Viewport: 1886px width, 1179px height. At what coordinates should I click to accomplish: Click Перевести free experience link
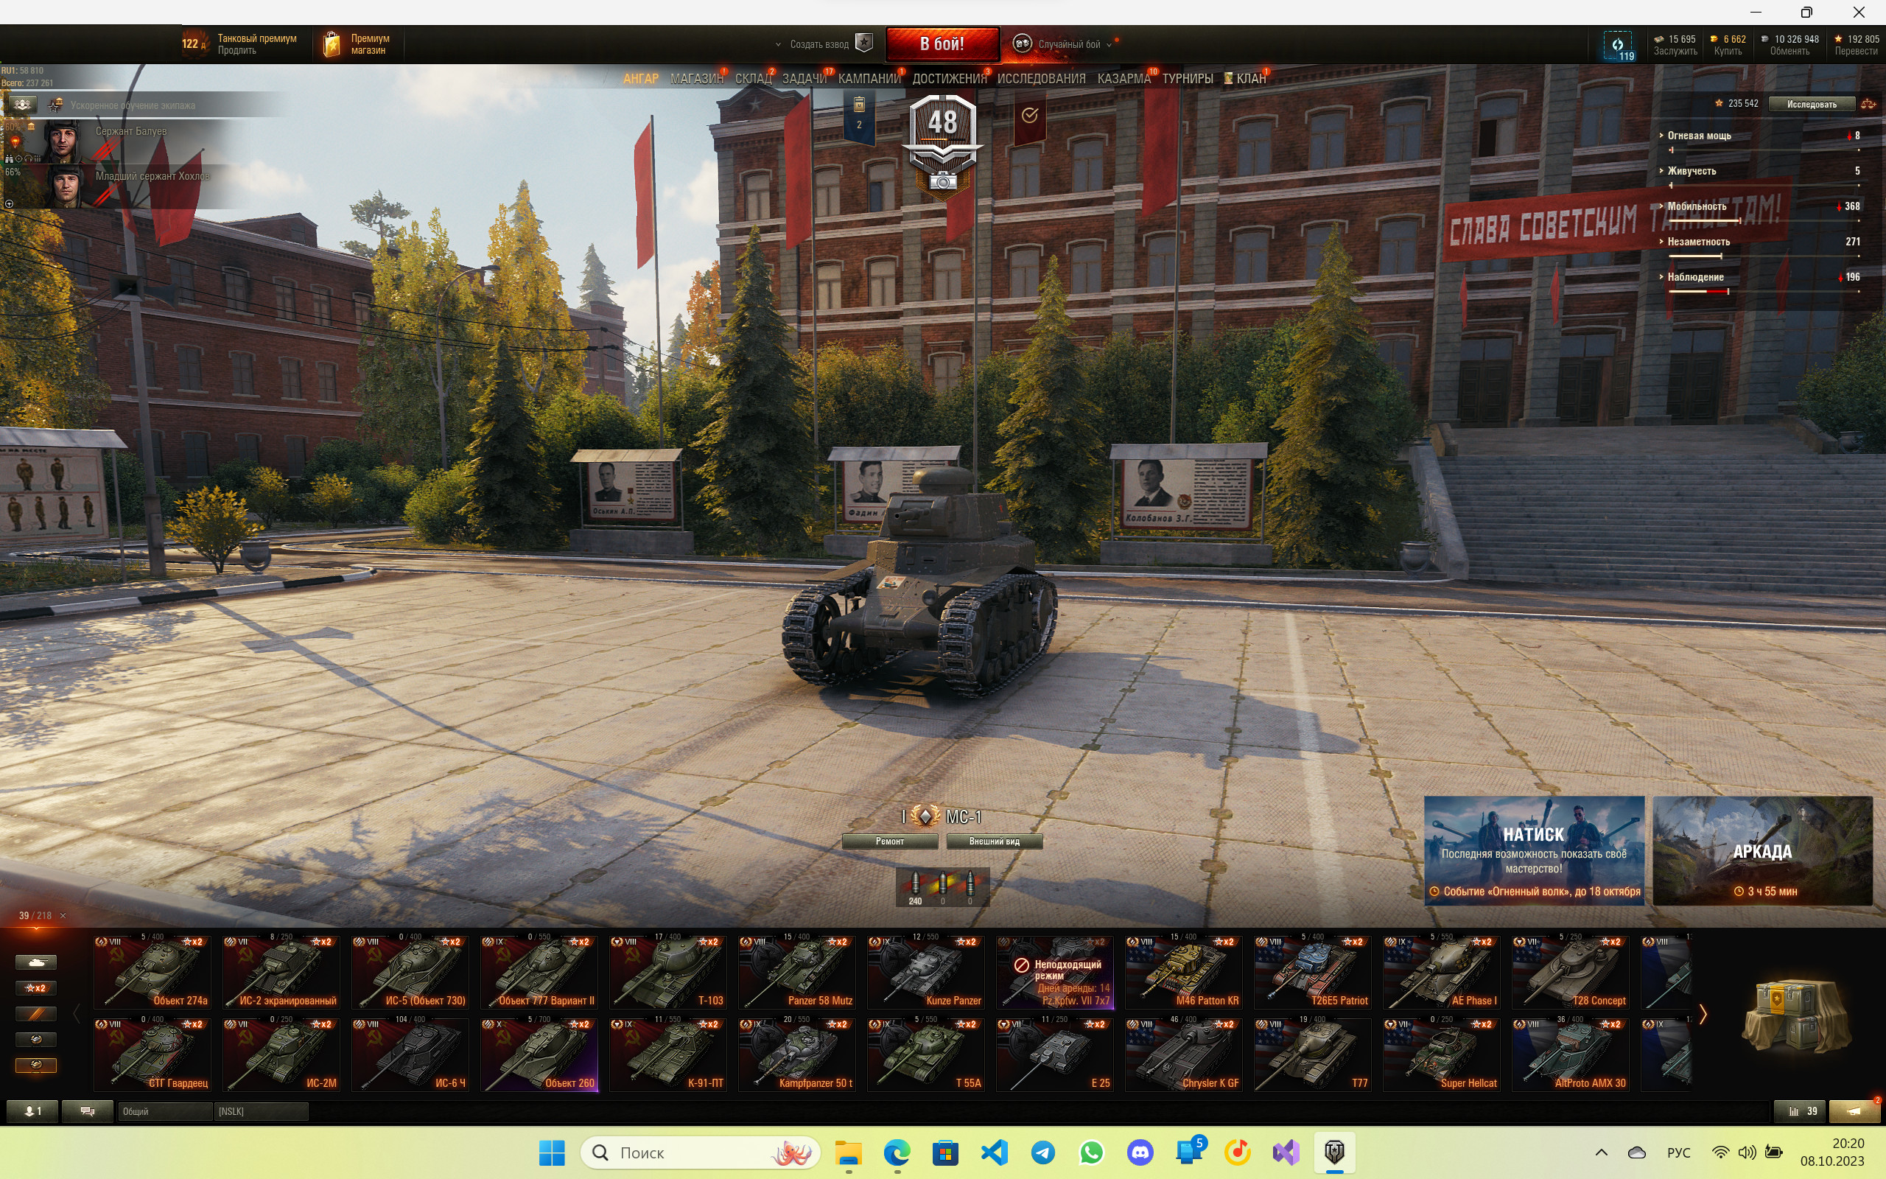(1856, 52)
